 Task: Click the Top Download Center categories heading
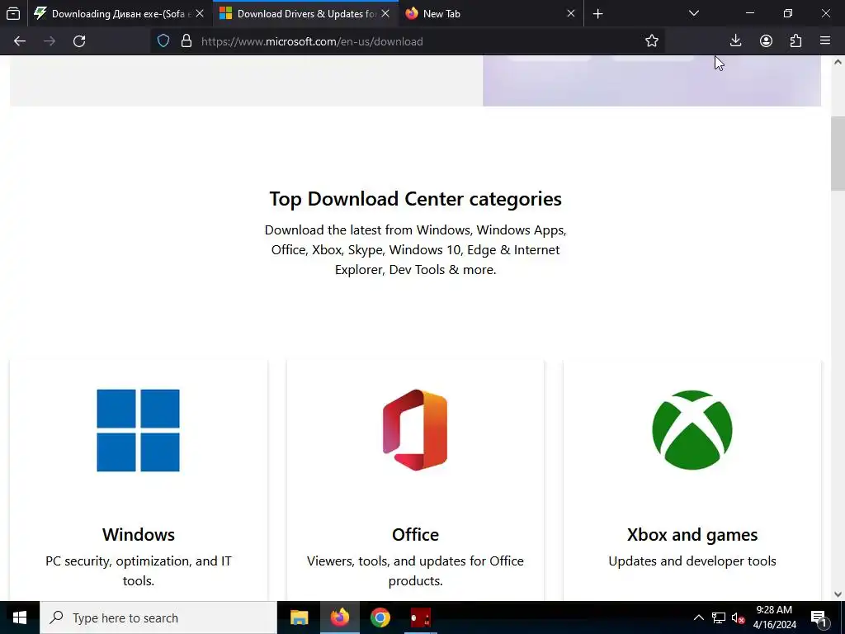pos(416,199)
